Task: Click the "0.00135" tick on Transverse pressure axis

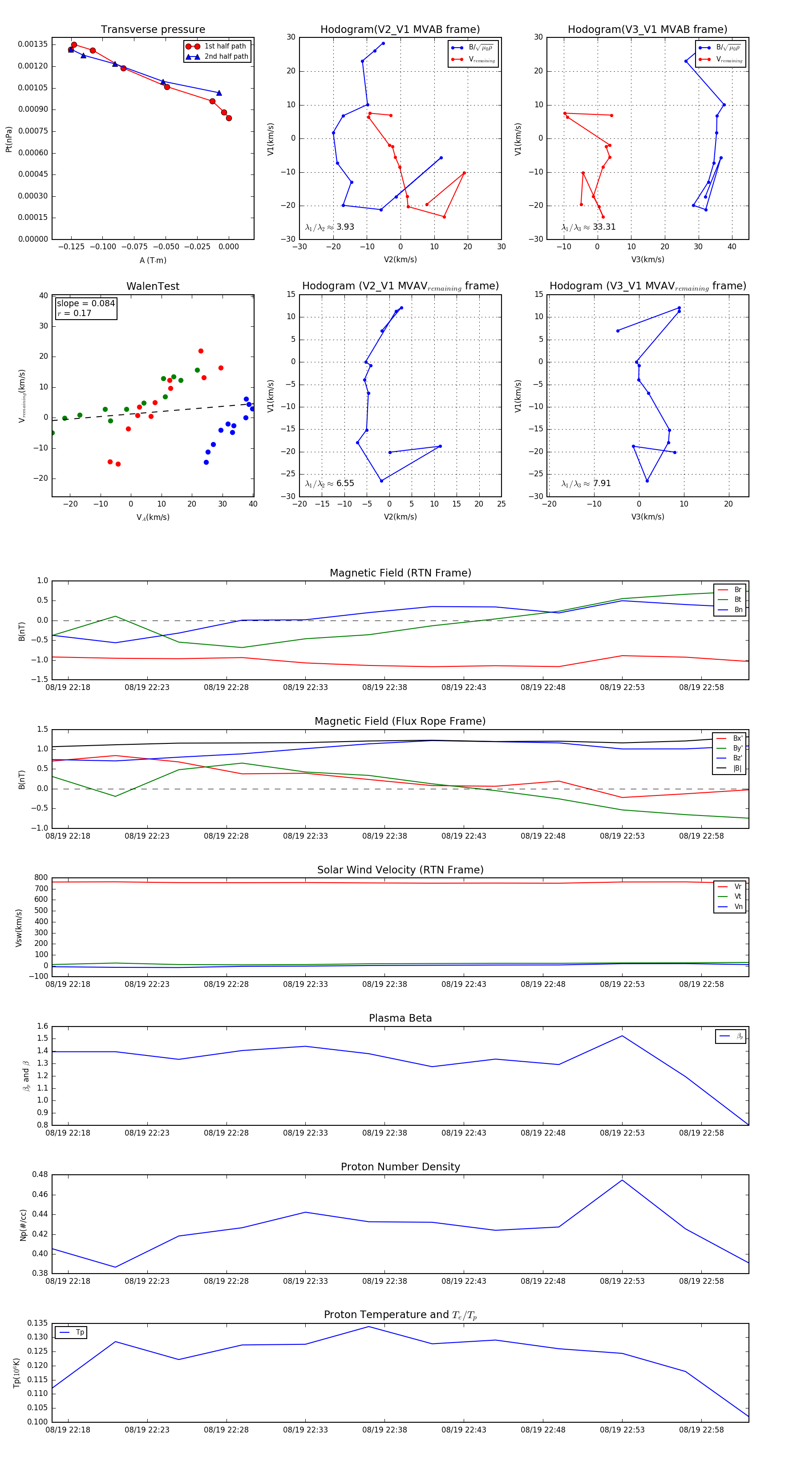Action: [32, 45]
